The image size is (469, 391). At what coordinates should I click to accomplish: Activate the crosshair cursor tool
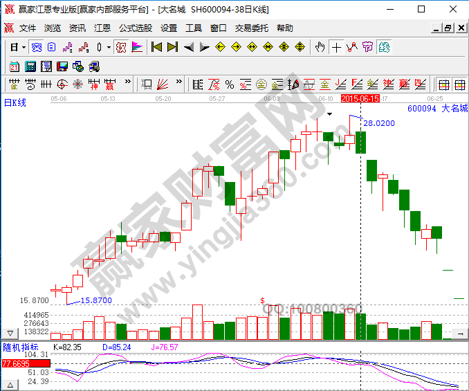point(336,47)
